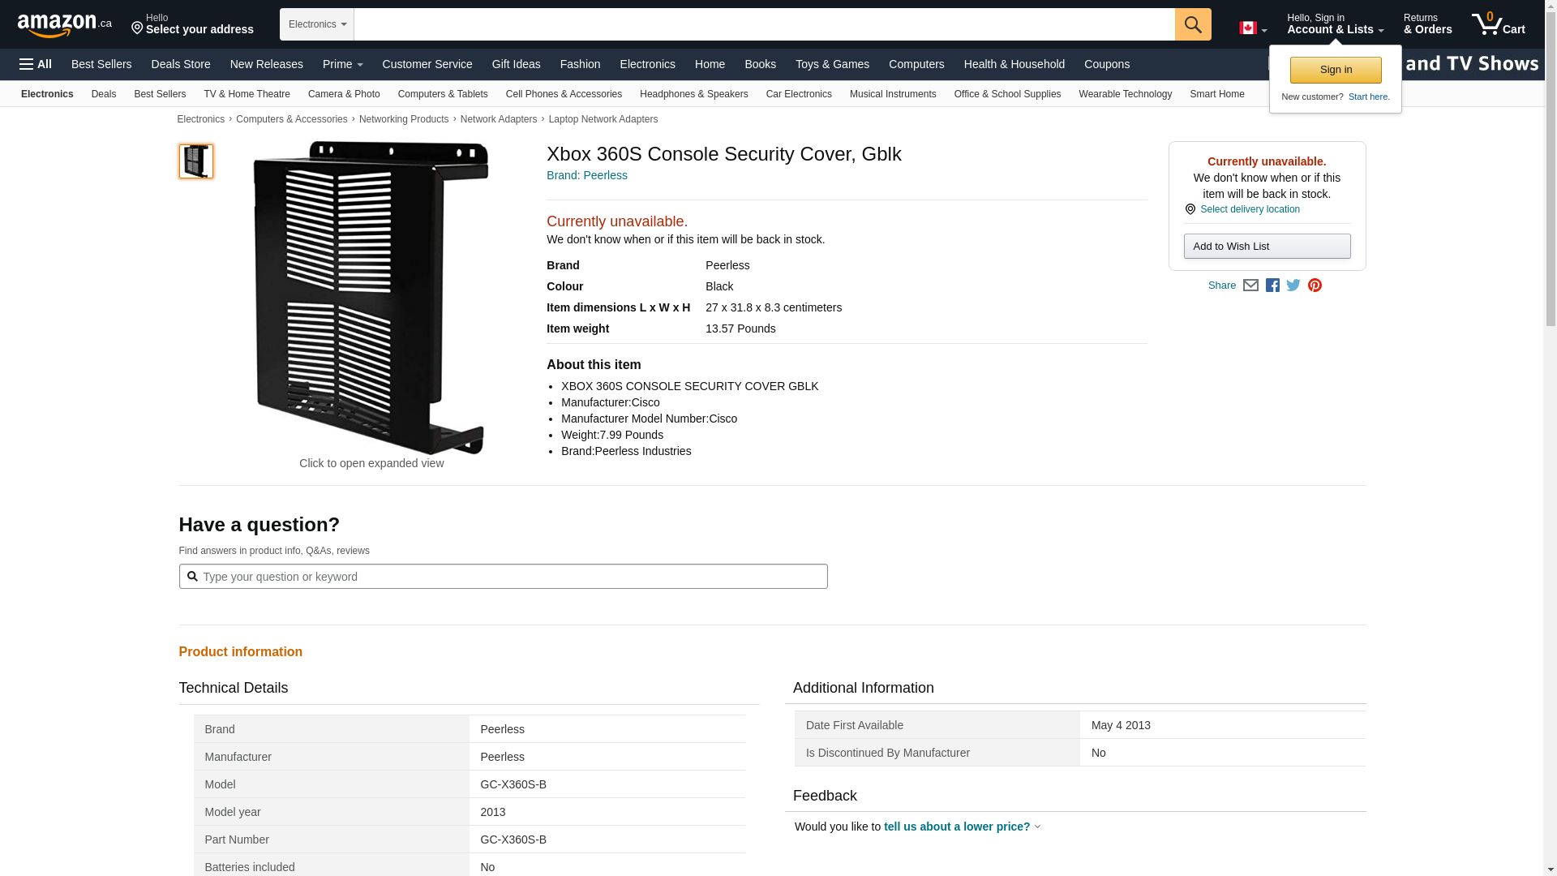The image size is (1557, 876).
Task: Expand the Canada flag language selector
Action: pyautogui.click(x=1252, y=28)
